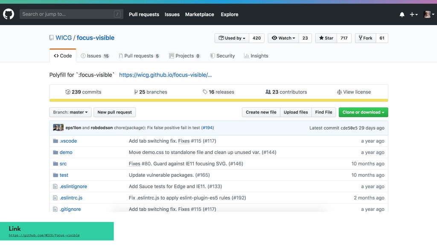Open the notifications bell
Screen dimensions: 437x245
[x=402, y=14]
